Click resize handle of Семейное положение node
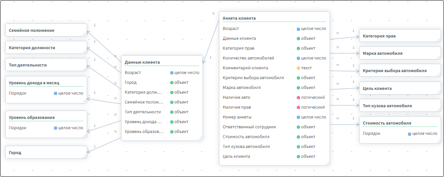This screenshot has width=444, height=177. 85,34
